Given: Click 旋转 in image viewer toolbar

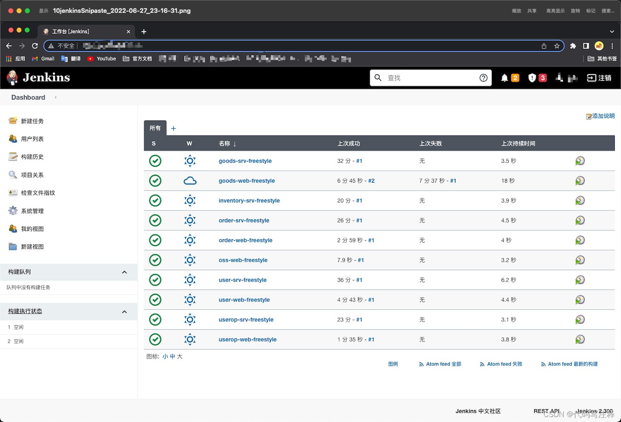Looking at the screenshot, I should tap(575, 11).
